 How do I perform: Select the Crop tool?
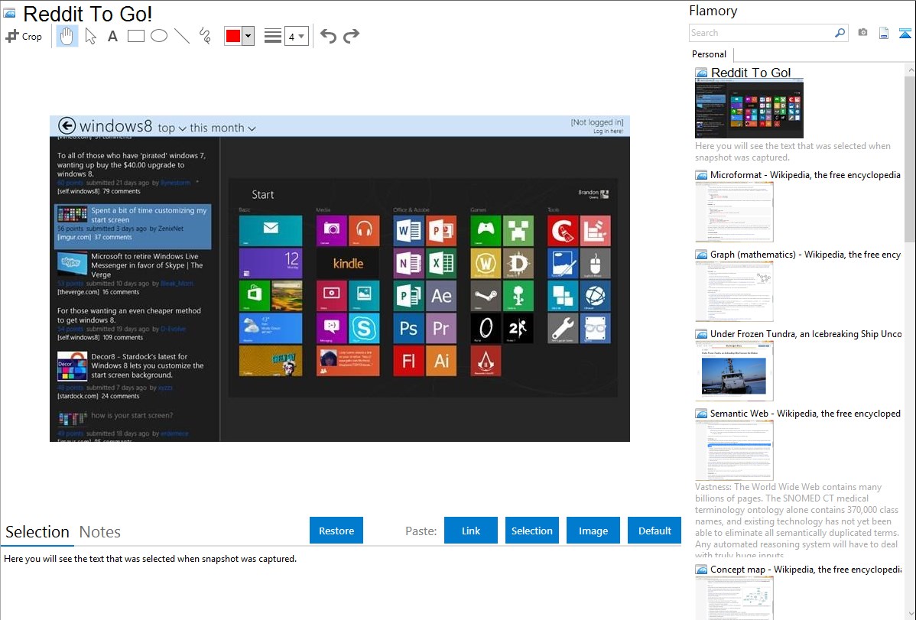(24, 36)
